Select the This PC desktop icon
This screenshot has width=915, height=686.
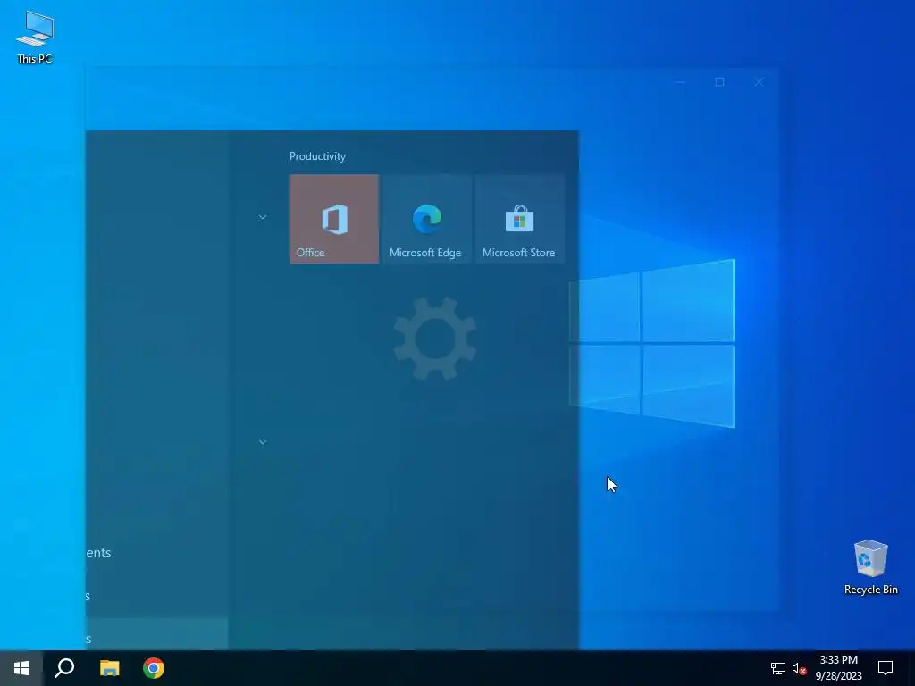point(35,37)
